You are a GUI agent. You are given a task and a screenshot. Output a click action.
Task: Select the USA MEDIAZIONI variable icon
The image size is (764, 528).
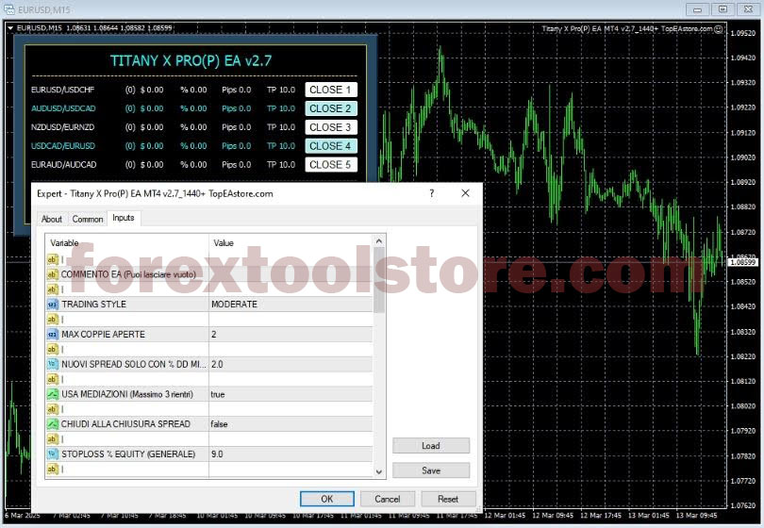coord(53,394)
